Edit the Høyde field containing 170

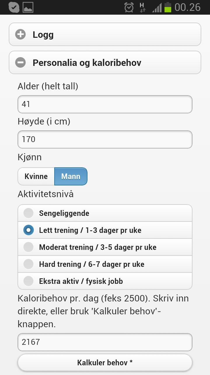(x=105, y=139)
